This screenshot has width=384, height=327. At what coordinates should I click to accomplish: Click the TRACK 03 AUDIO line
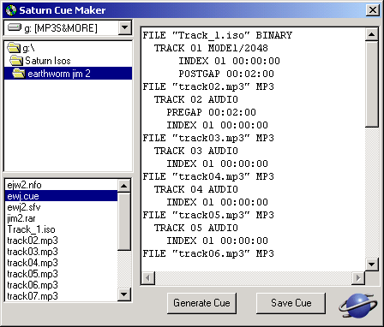coord(196,151)
